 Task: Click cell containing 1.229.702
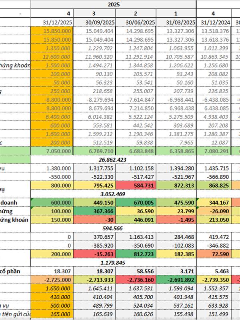(94, 48)
